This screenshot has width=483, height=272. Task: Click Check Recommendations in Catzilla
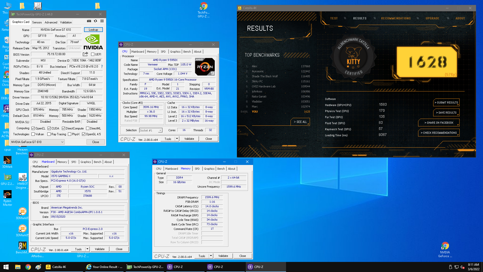(x=439, y=133)
